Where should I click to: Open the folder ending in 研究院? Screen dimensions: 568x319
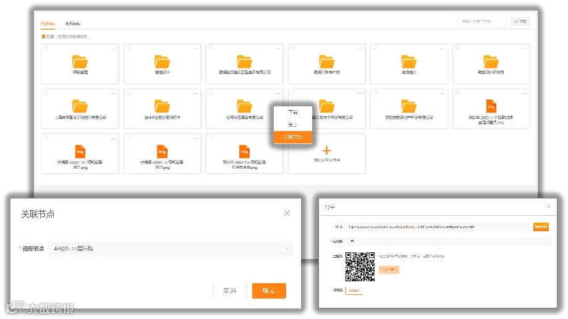pos(491,62)
